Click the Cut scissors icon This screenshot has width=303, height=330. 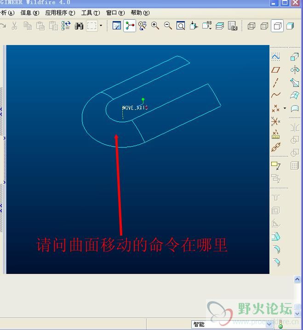15,26
